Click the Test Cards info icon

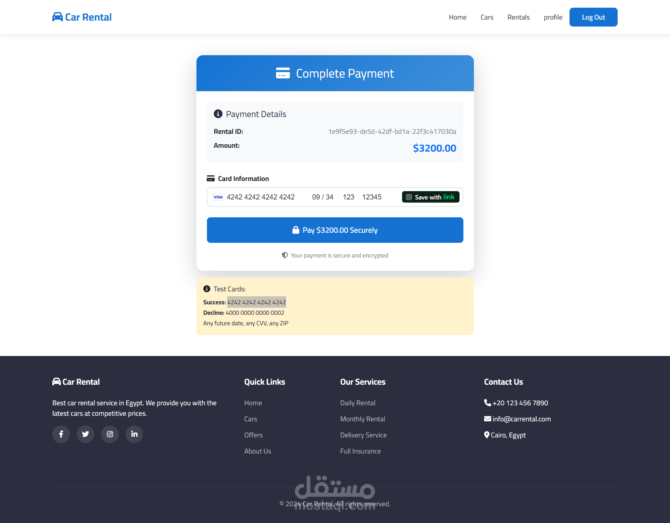pyautogui.click(x=207, y=289)
